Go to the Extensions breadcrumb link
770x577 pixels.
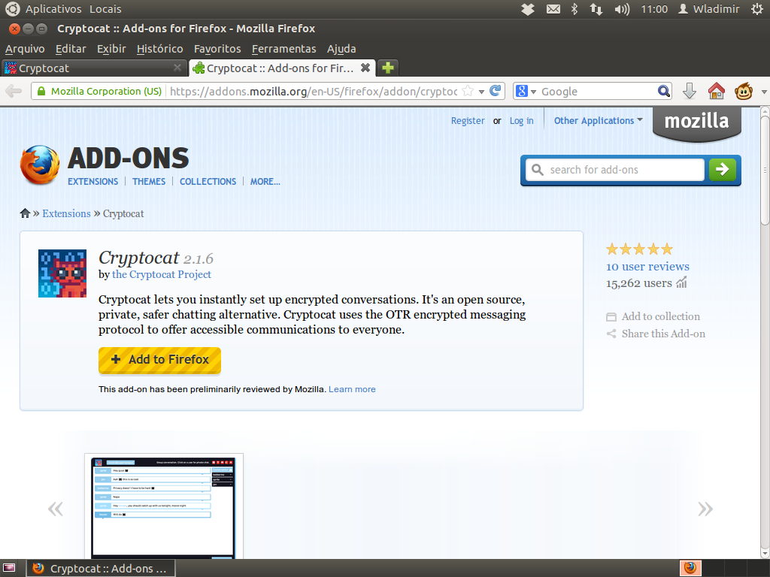click(66, 213)
